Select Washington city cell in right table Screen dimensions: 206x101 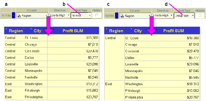[136, 84]
